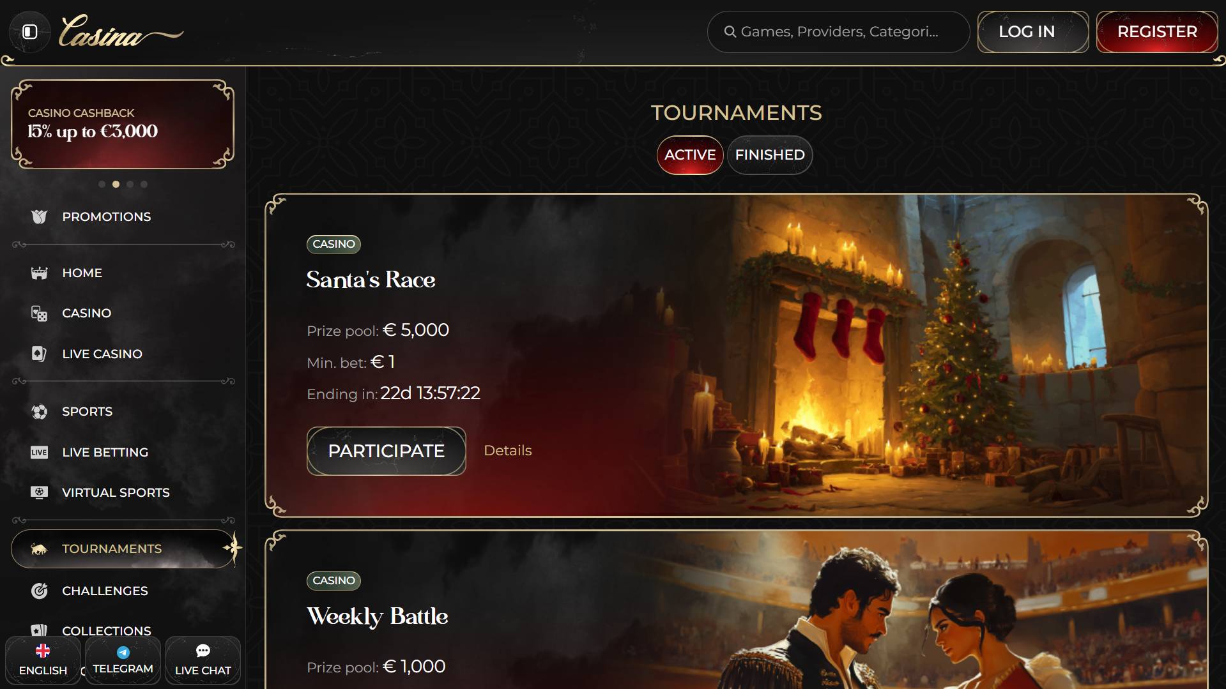The height and width of the screenshot is (689, 1226).
Task: Open the Casina logo homepage
Action: [x=121, y=32]
